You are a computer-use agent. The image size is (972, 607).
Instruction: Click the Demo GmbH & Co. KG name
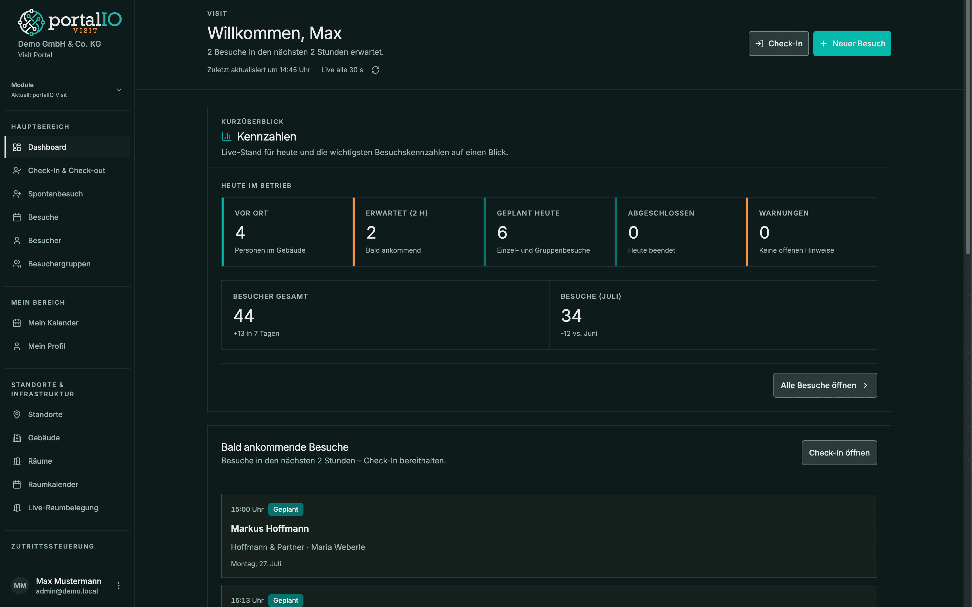point(59,44)
